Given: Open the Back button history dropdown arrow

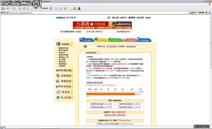Looking at the screenshot, I should tap(10, 9).
